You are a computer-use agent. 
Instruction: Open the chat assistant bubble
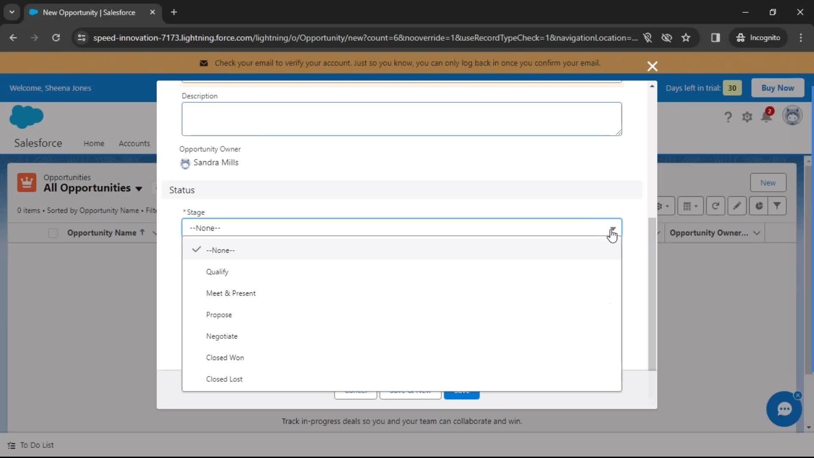[783, 409]
